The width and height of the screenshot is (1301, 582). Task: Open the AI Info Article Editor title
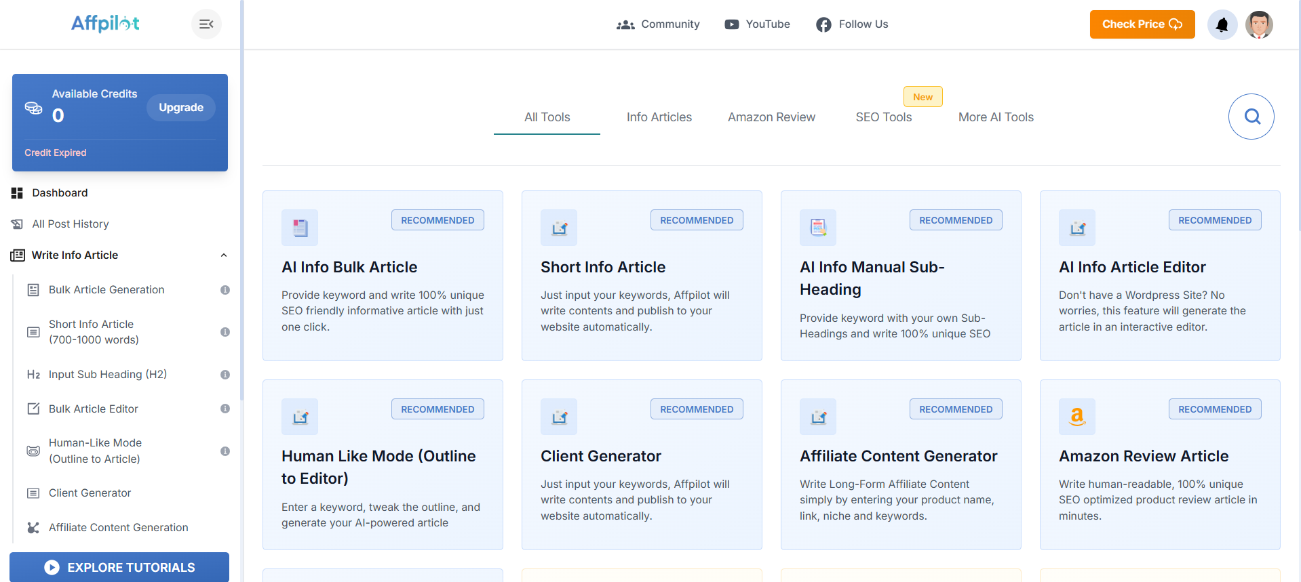[1132, 267]
